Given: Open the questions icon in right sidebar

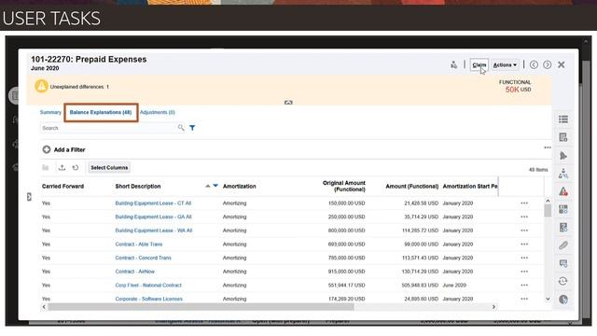Looking at the screenshot, I should tap(563, 228).
